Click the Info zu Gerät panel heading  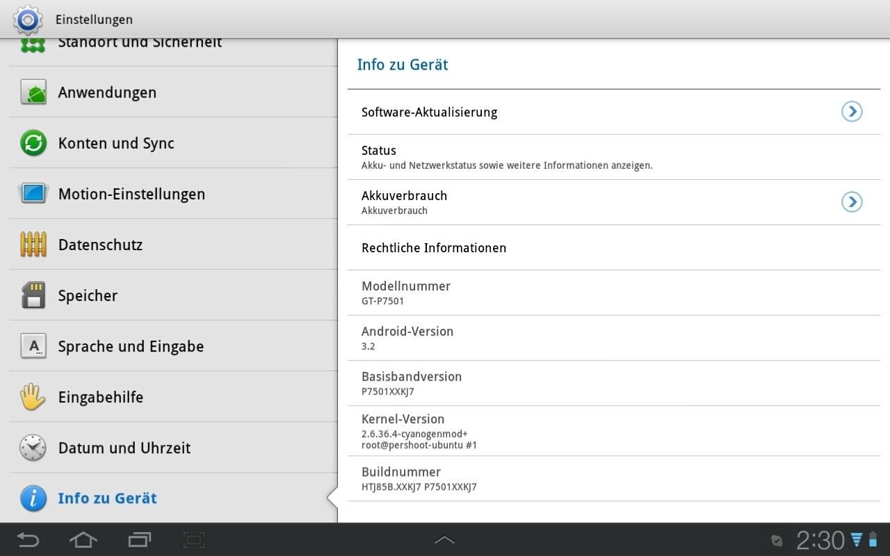(x=403, y=65)
